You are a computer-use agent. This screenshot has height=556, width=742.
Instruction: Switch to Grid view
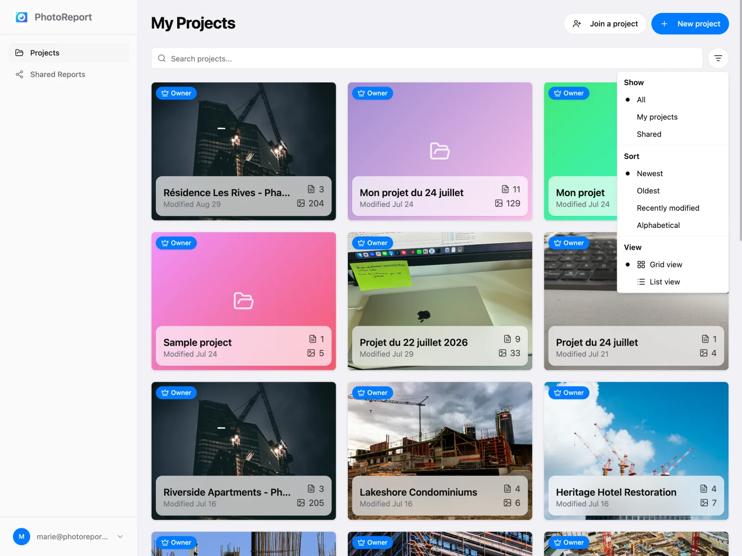tap(673, 265)
